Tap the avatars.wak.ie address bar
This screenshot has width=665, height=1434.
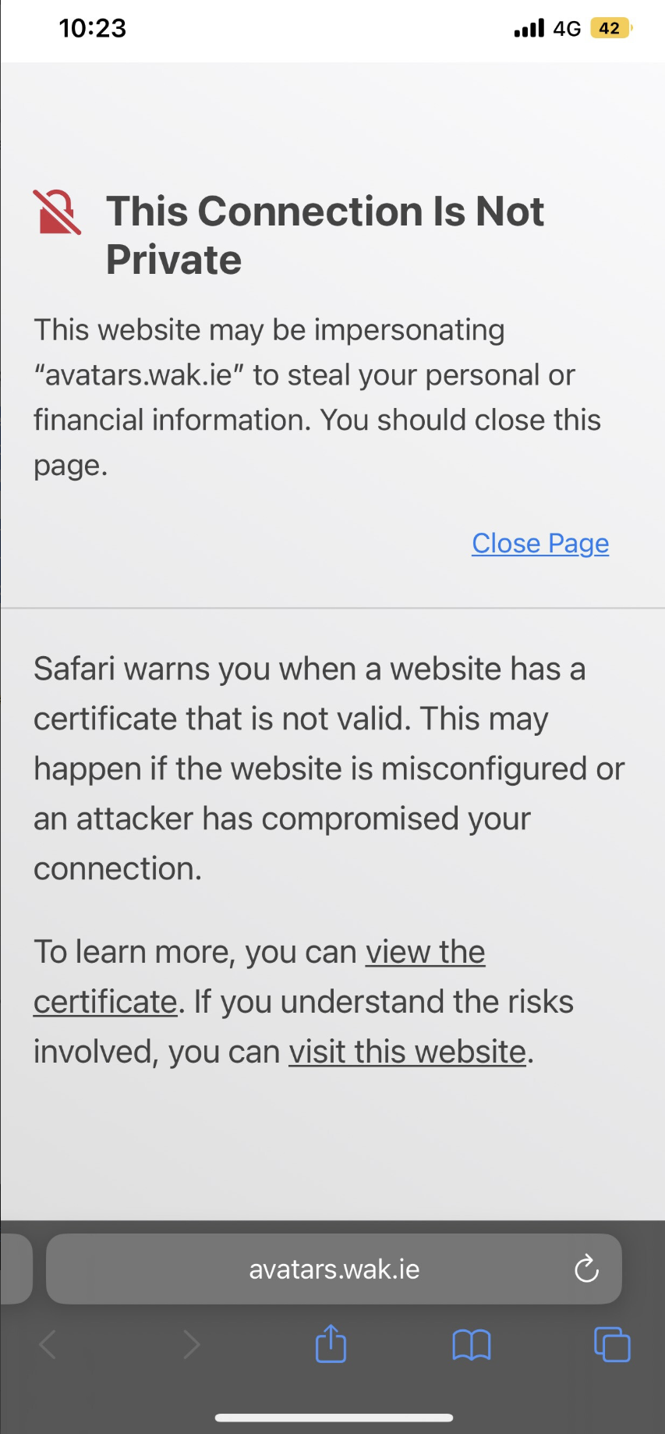[x=334, y=1269]
